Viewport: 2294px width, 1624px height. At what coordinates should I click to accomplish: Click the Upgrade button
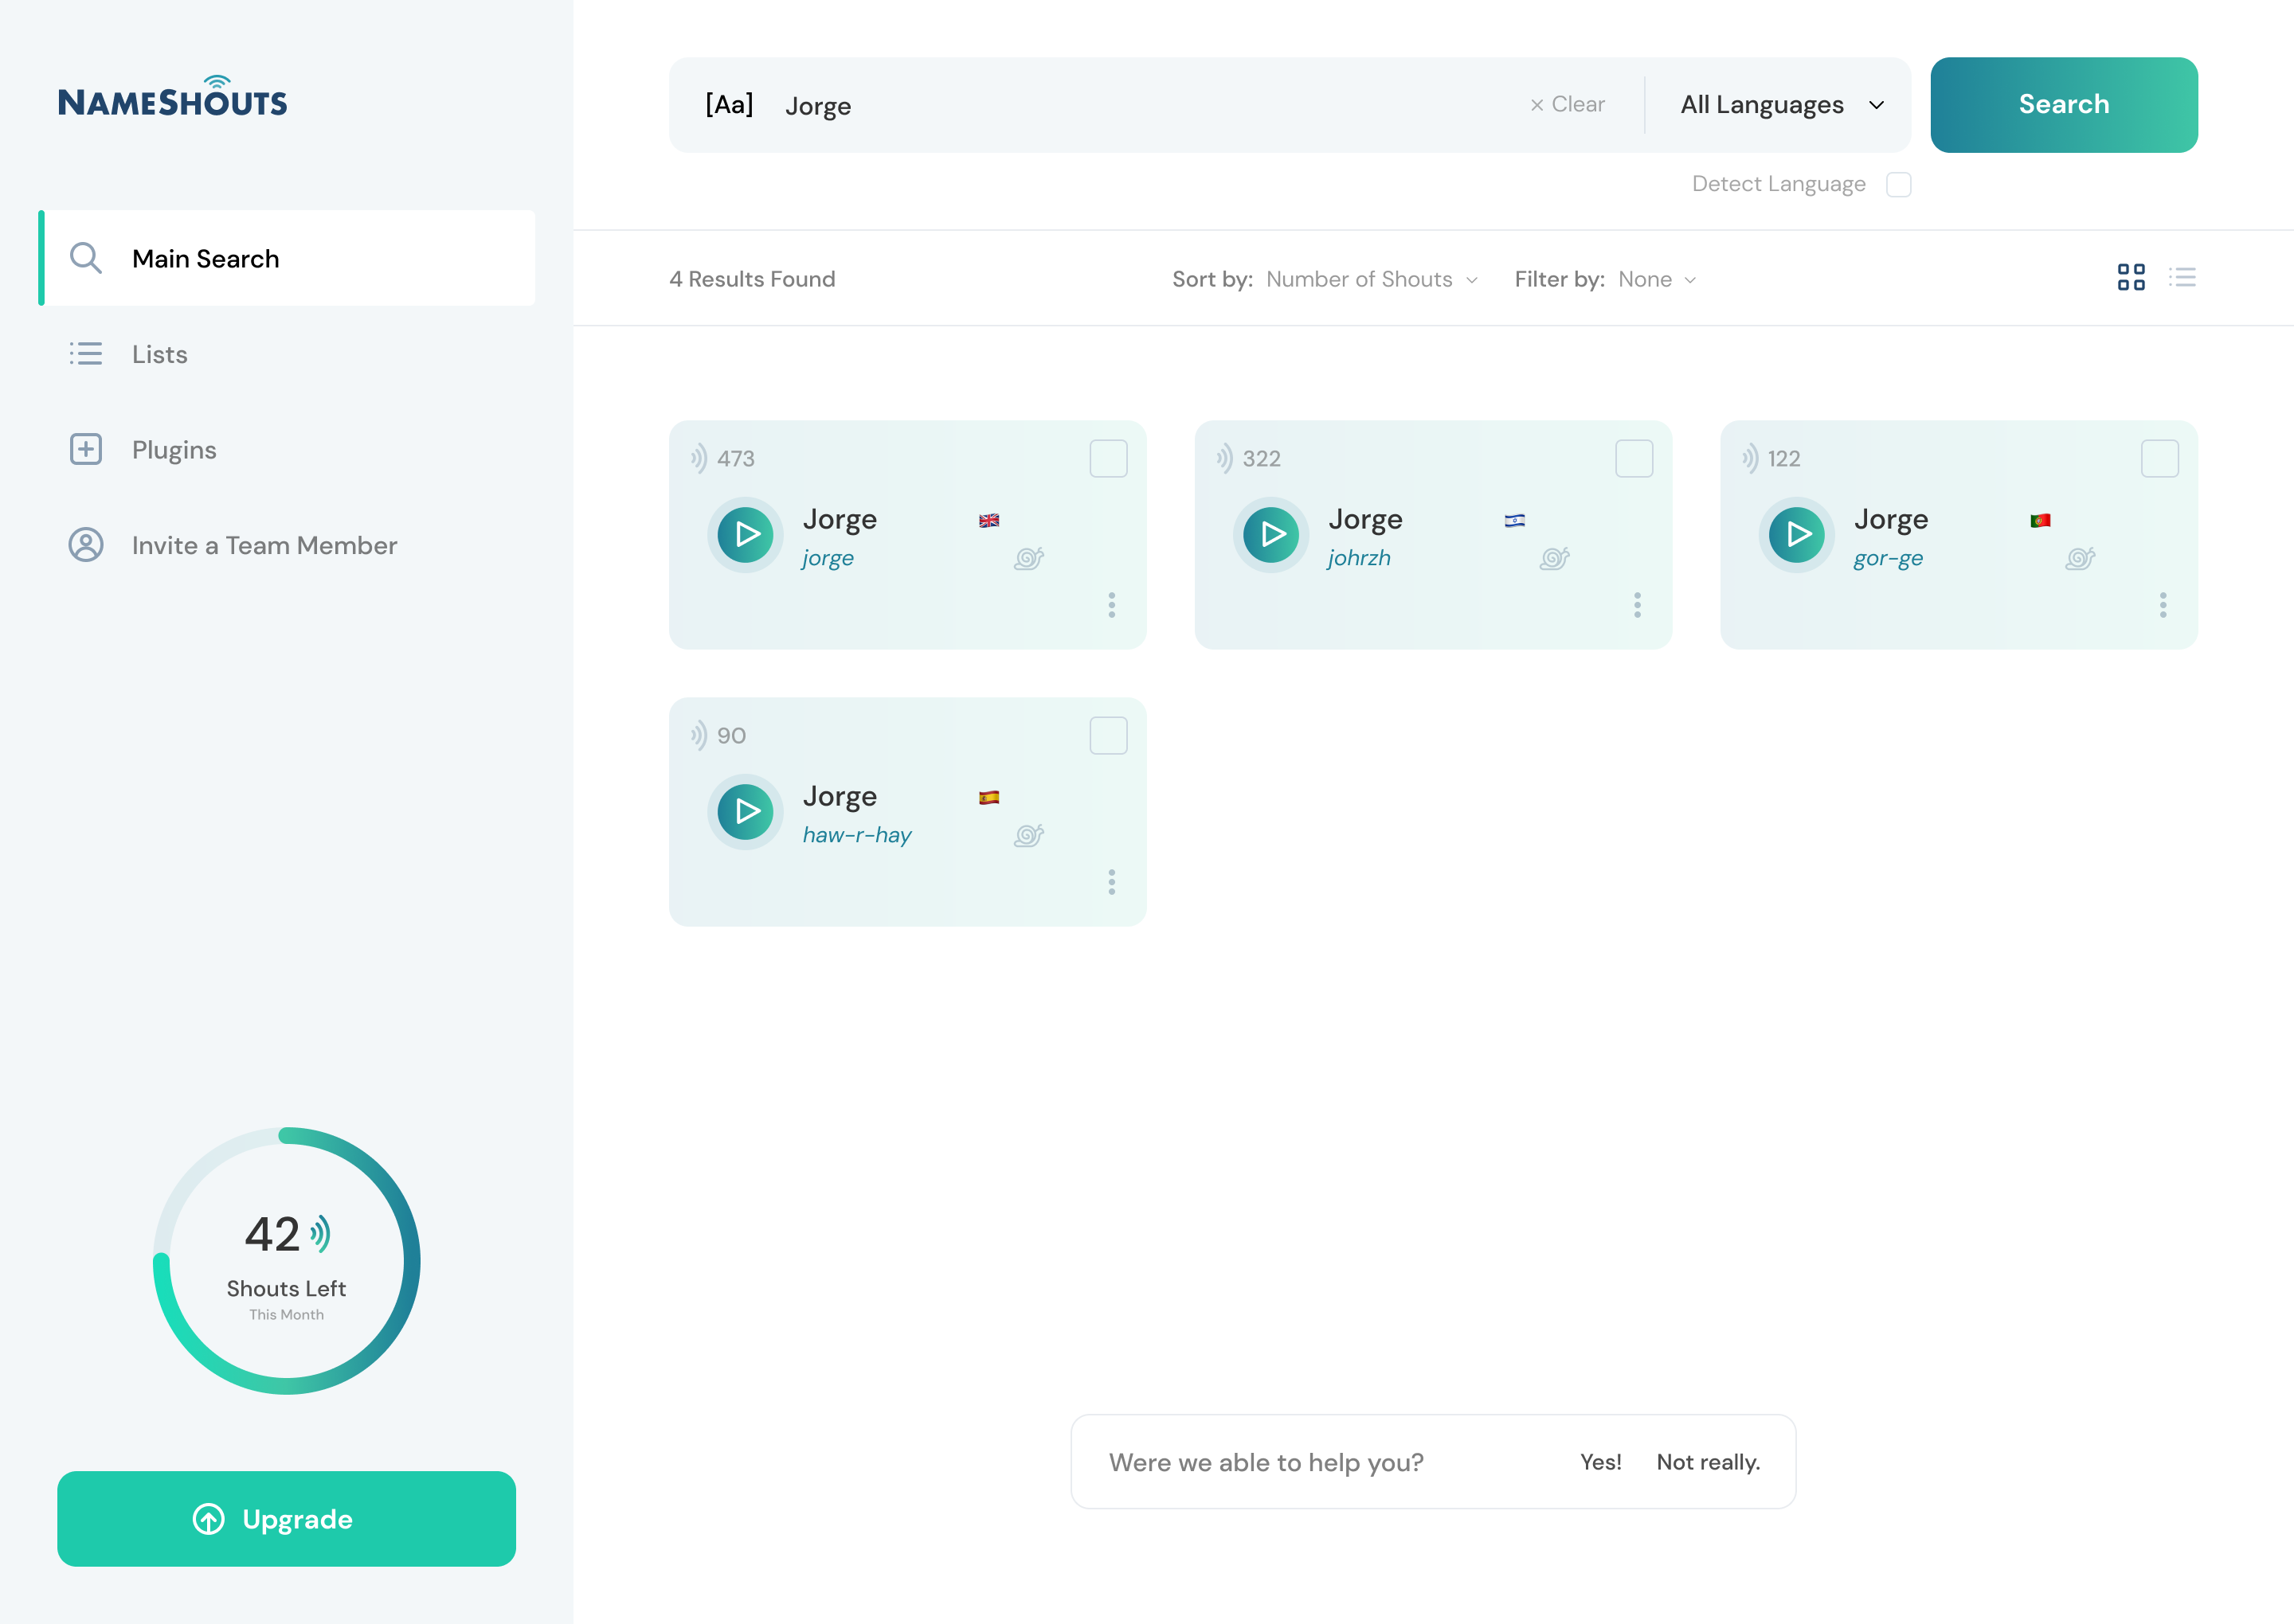[286, 1518]
